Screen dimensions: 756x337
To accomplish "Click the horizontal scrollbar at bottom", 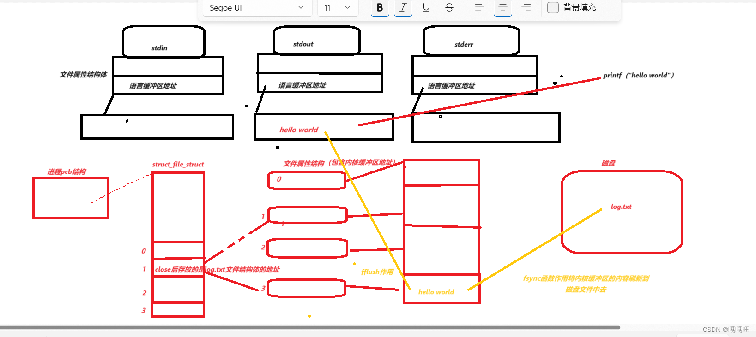I will pyautogui.click(x=310, y=328).
